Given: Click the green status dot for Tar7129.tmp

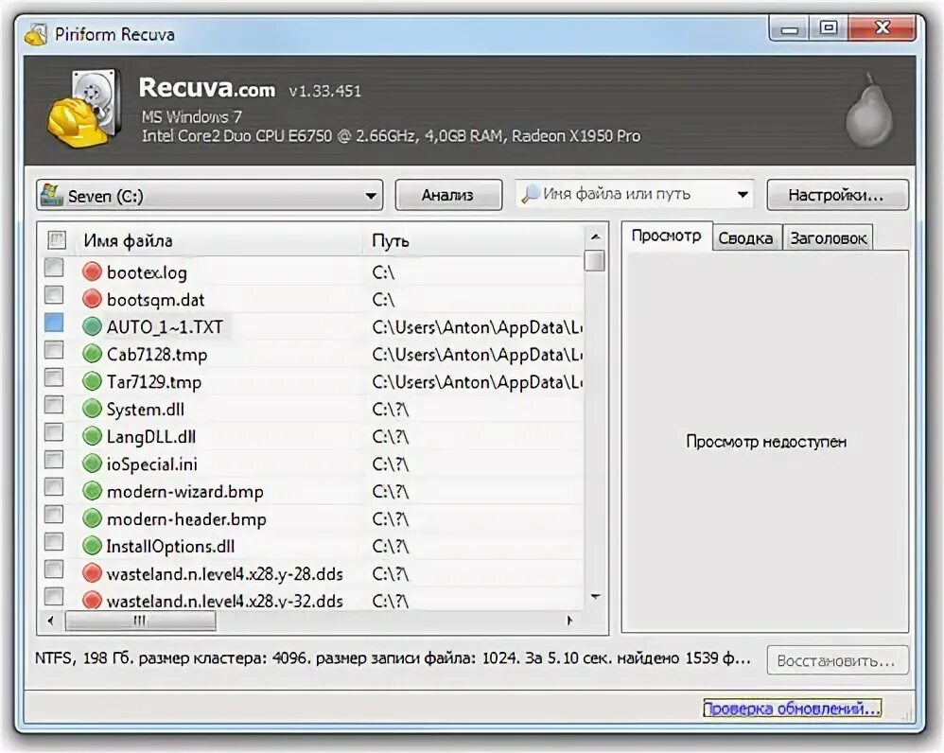Looking at the screenshot, I should [x=92, y=381].
